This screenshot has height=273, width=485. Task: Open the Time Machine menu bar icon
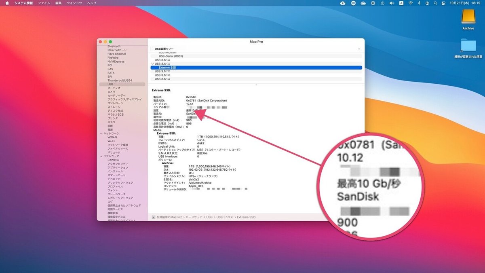pyautogui.click(x=382, y=3)
